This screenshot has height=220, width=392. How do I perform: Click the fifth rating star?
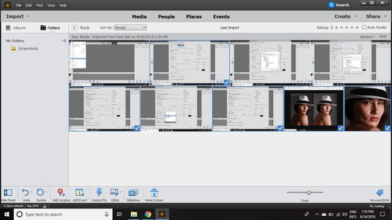[x=357, y=28]
